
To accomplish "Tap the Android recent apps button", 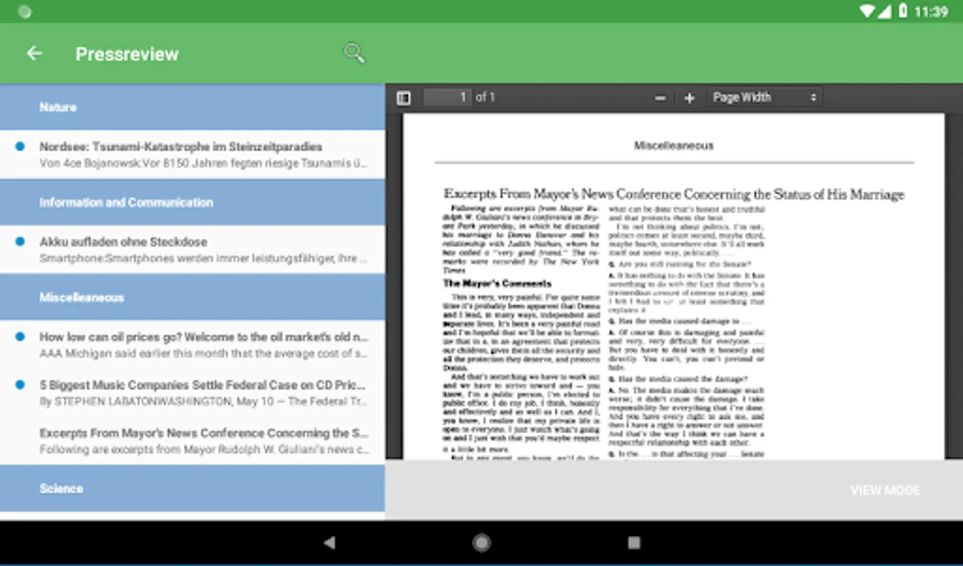I will pos(634,542).
